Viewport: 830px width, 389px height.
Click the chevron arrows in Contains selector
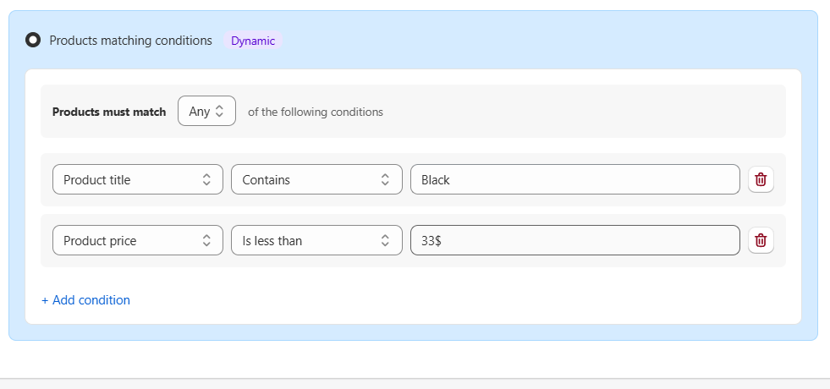click(385, 179)
